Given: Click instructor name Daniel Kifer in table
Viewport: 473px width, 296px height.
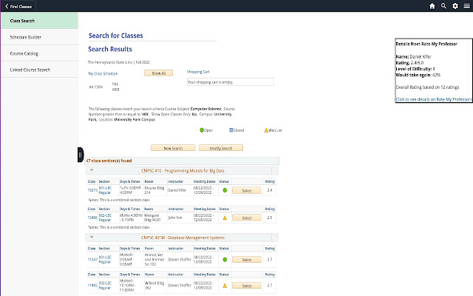Looking at the screenshot, I should (177, 190).
